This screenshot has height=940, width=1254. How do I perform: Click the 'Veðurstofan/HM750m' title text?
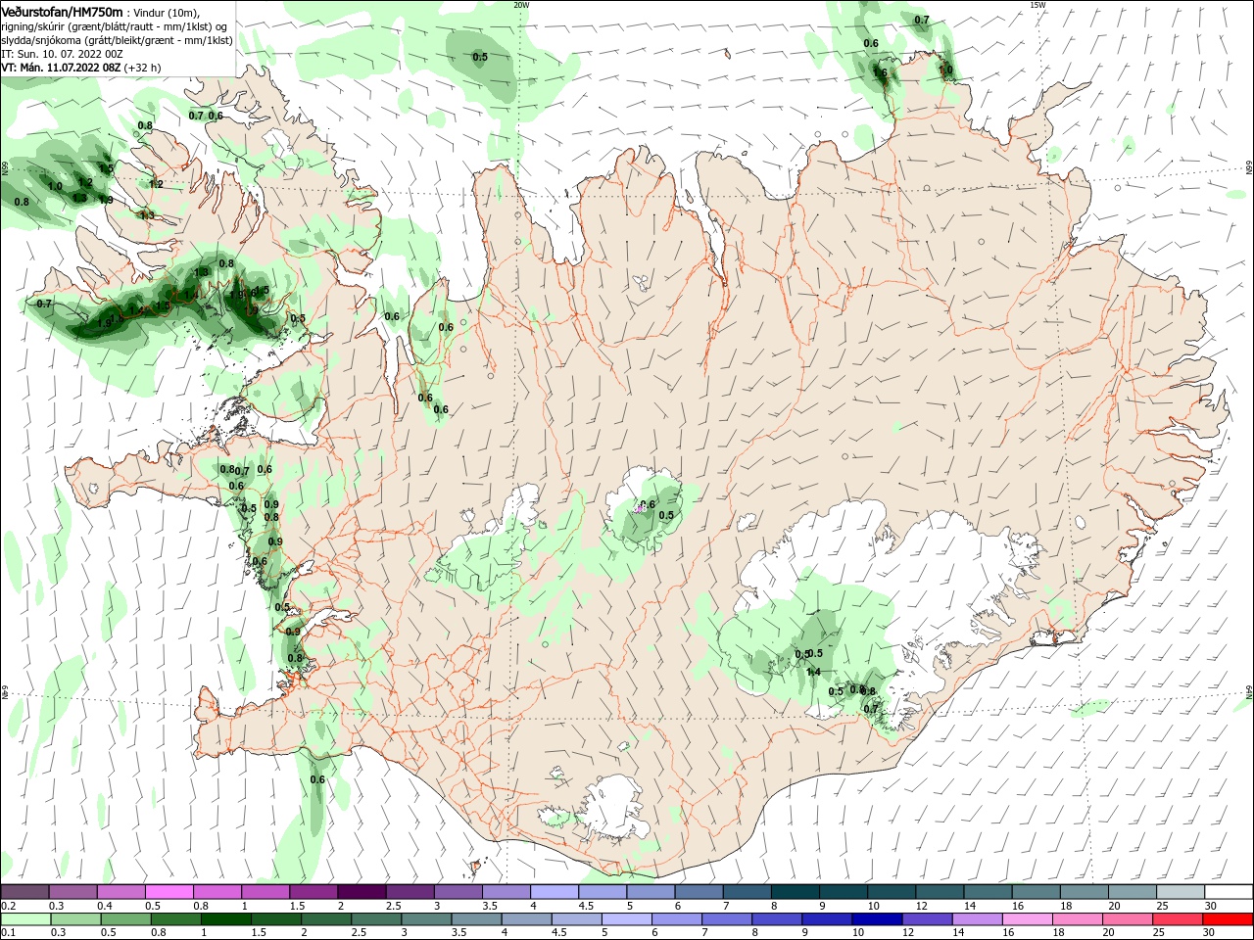pyautogui.click(x=62, y=12)
